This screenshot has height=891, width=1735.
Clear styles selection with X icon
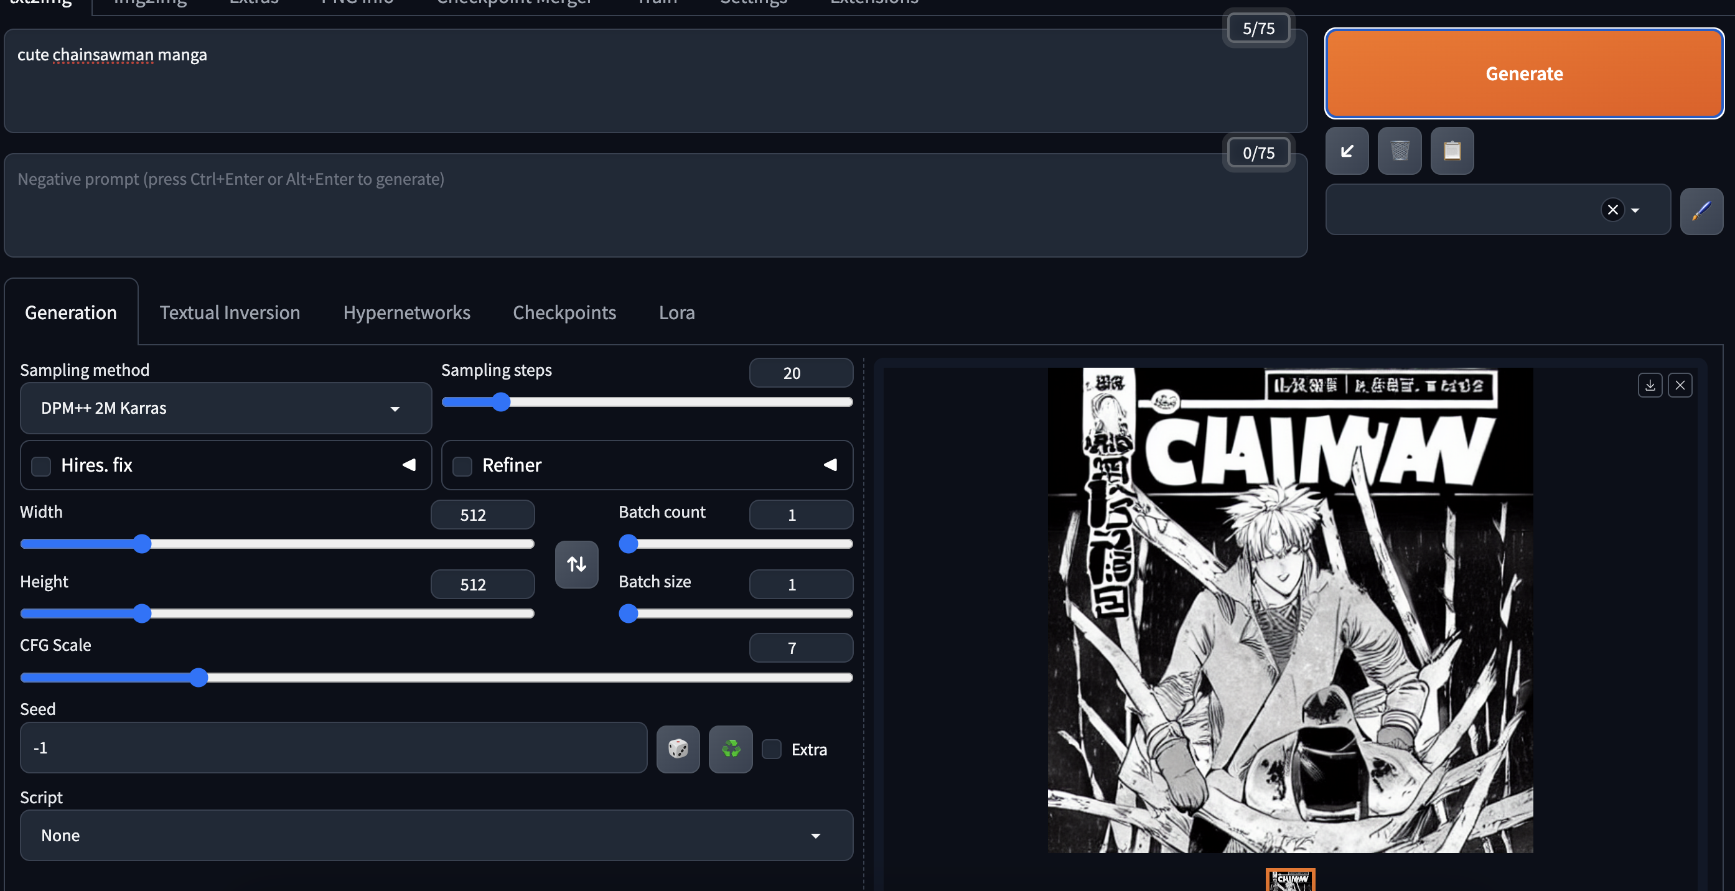(x=1612, y=210)
